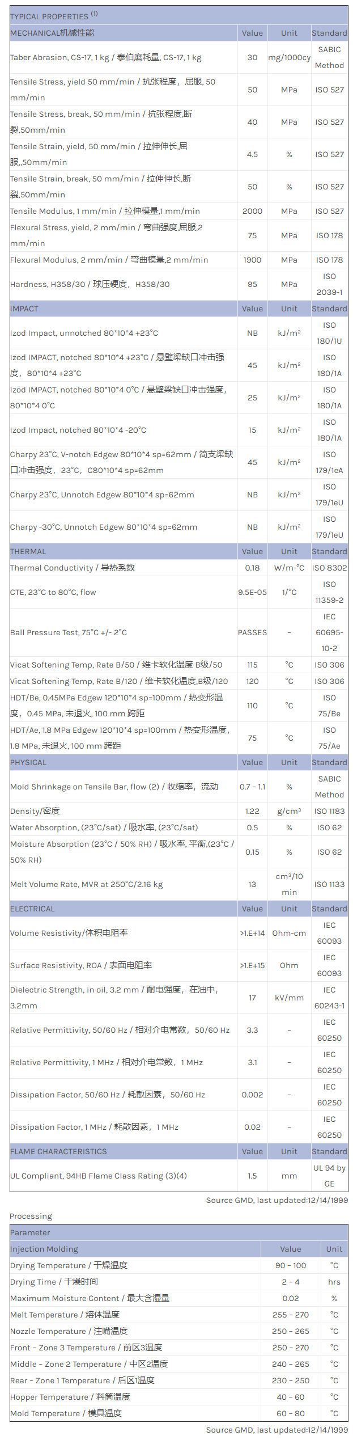Select the MECHANICAL section header
The width and height of the screenshot is (353, 1440).
(x=52, y=33)
